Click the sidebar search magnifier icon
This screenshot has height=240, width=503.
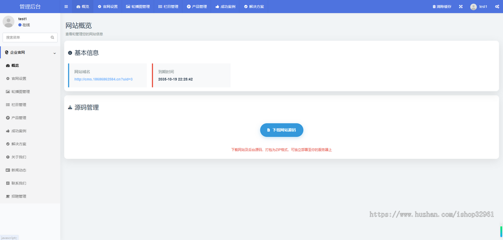point(52,37)
